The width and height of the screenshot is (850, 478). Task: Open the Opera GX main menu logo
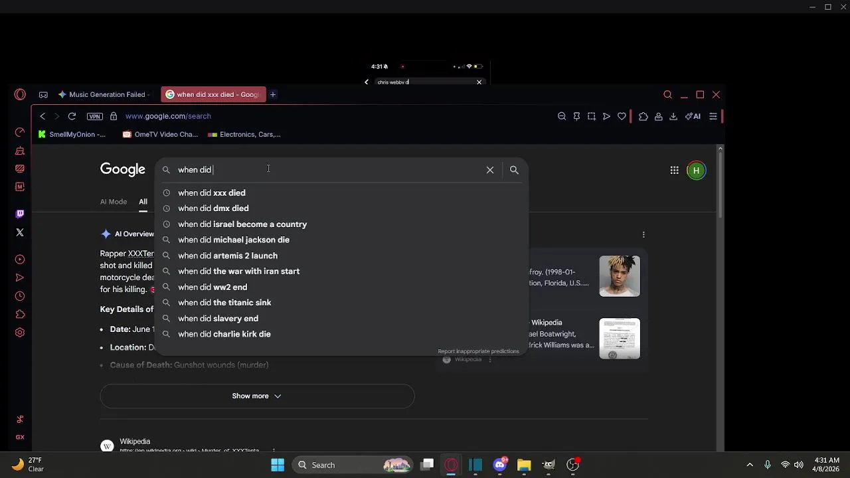point(20,95)
